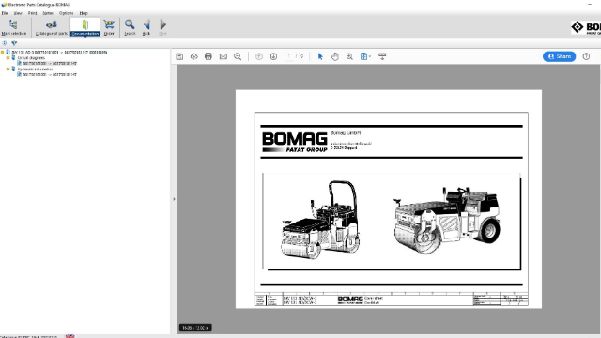Viewport: 601px width, 338px height.
Task: Email the document via envelope icon
Action: click(x=223, y=56)
